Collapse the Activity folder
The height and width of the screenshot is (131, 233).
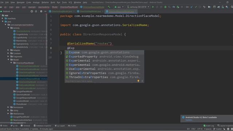[8, 28]
